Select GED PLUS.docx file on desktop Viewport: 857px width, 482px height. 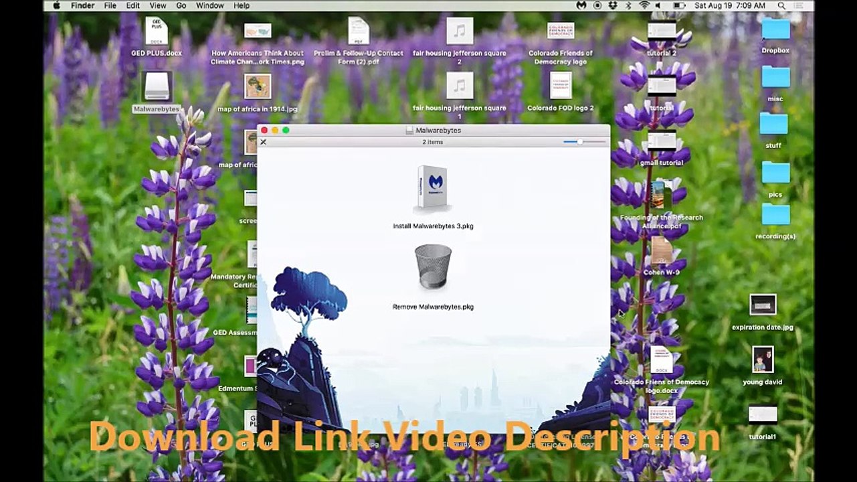pyautogui.click(x=157, y=31)
